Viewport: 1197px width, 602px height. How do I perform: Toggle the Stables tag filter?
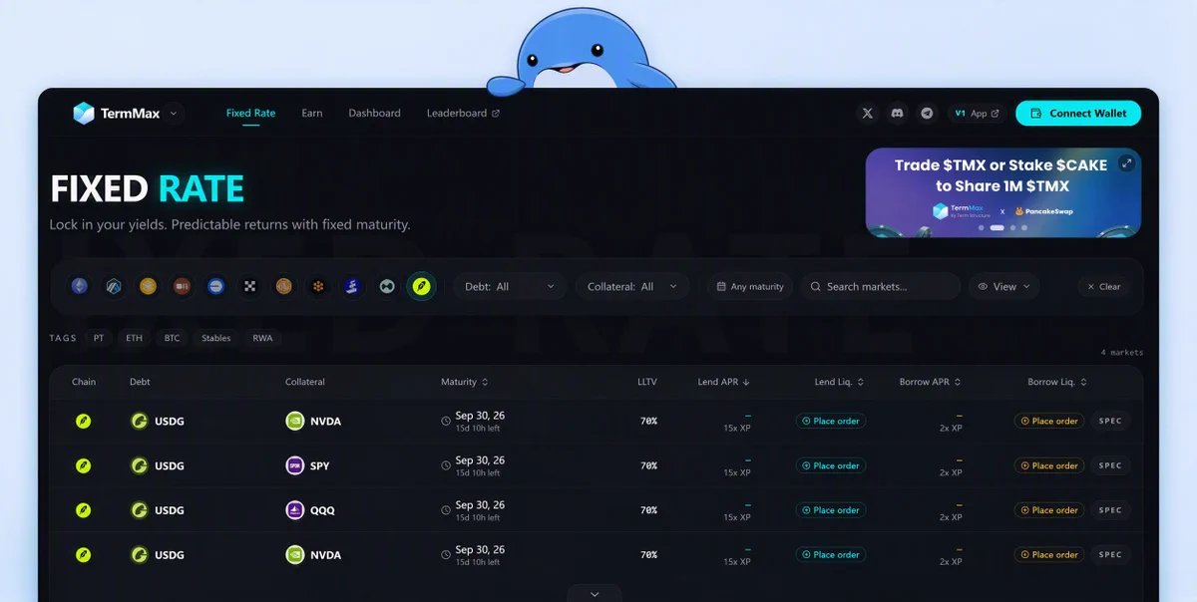point(216,338)
